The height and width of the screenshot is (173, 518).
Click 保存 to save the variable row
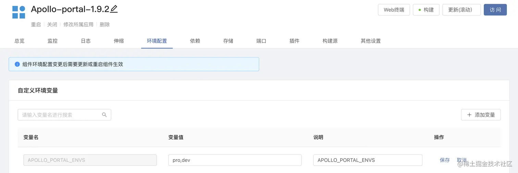(x=445, y=160)
